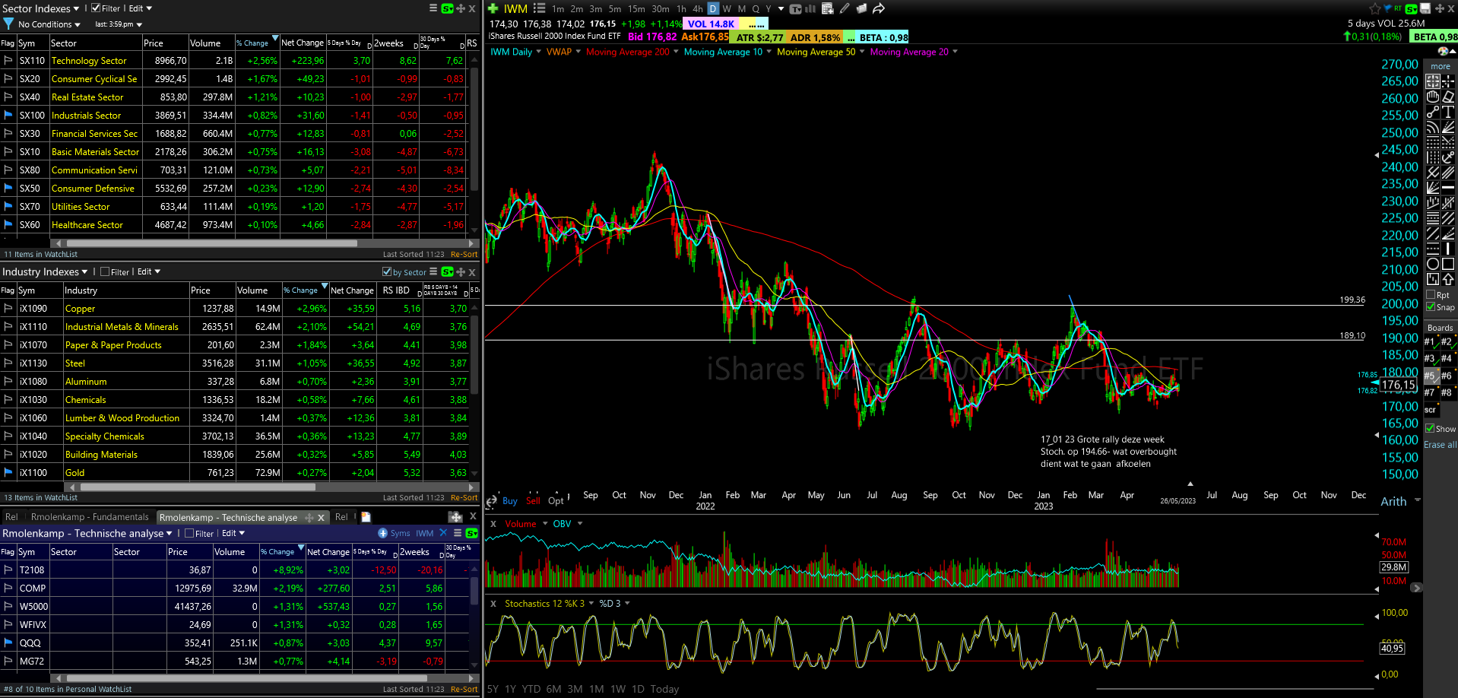This screenshot has height=698, width=1458.
Task: Click the favorite star icon above chart
Action: click(x=1374, y=8)
